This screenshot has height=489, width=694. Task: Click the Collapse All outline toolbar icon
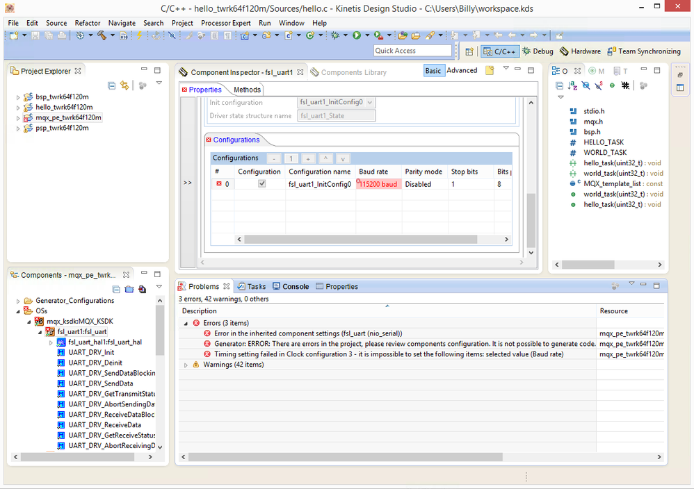pos(560,85)
